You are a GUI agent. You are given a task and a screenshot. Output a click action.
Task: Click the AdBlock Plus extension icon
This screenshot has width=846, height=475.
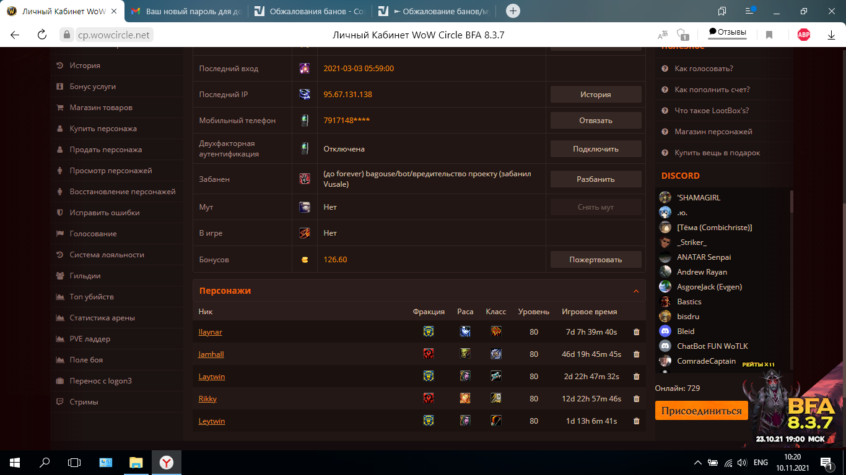(803, 35)
